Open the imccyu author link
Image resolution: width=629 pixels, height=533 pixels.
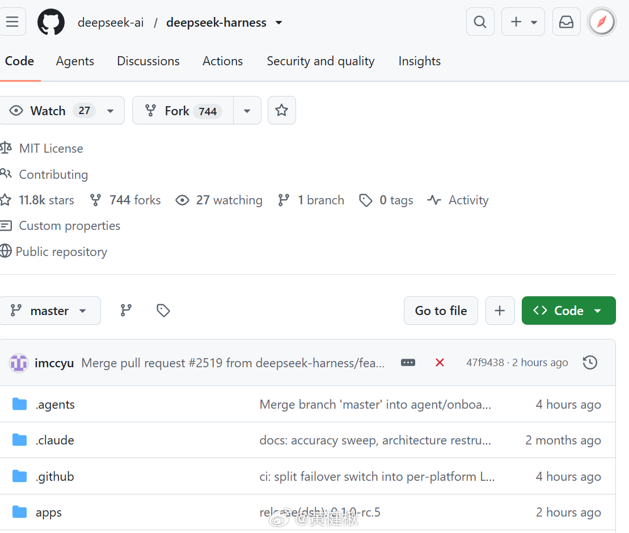[x=54, y=363]
